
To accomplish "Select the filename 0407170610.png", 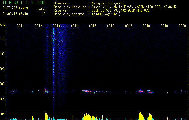I will click(15, 8).
